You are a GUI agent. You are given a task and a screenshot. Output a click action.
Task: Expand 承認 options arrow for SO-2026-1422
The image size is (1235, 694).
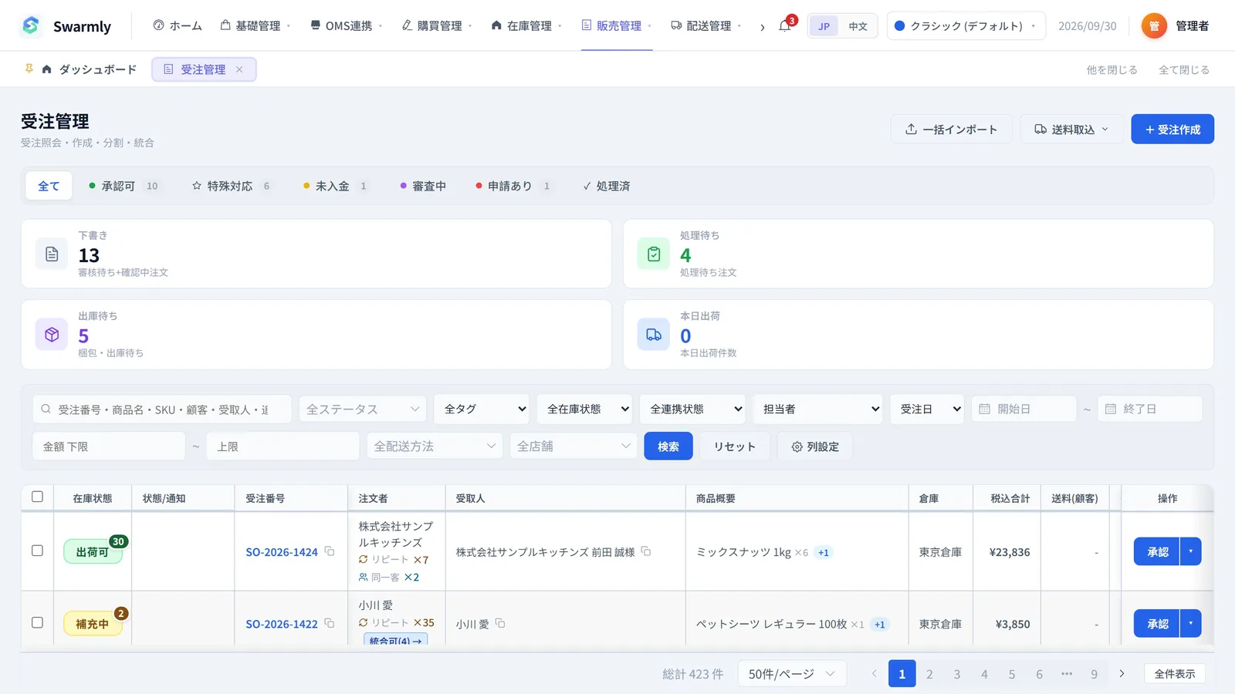pos(1191,623)
